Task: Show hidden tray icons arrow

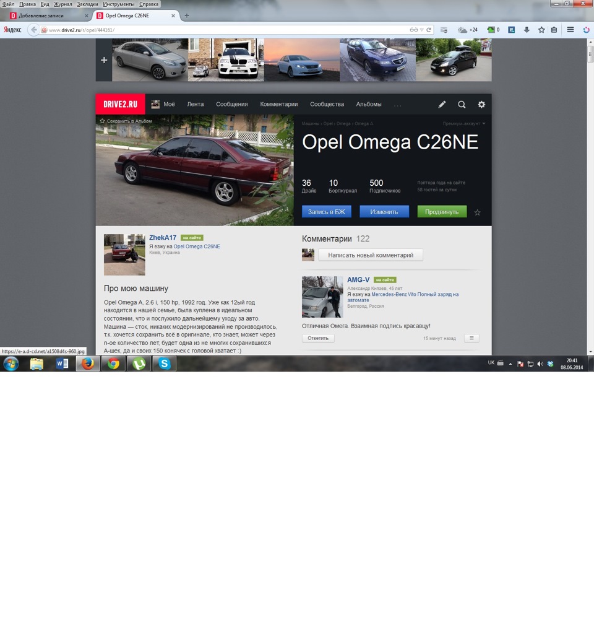Action: [510, 364]
